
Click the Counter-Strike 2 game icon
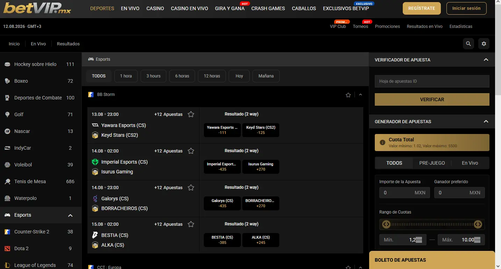click(7, 232)
